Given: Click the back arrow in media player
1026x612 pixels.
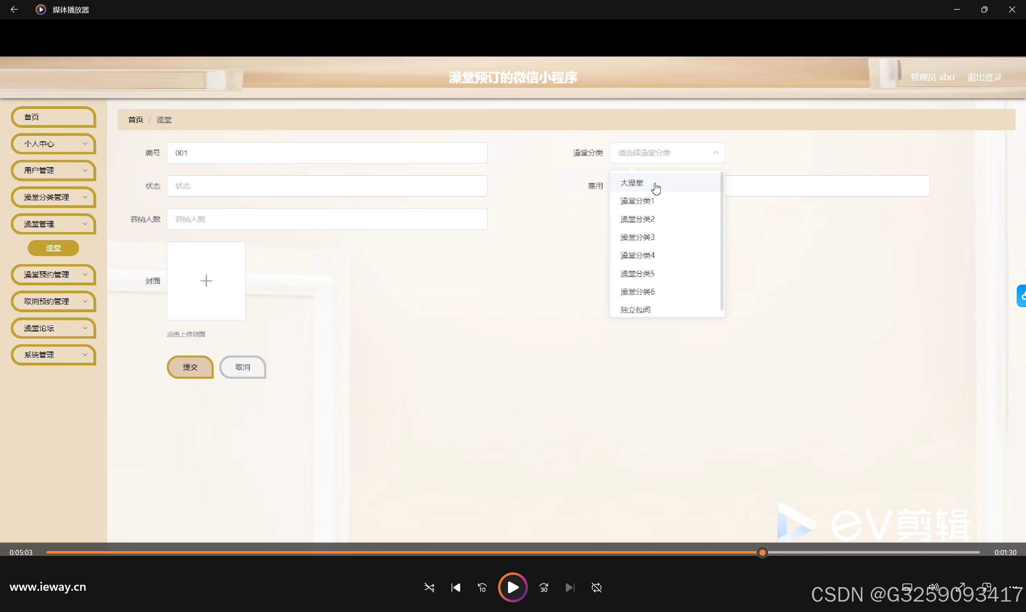Looking at the screenshot, I should pos(14,10).
